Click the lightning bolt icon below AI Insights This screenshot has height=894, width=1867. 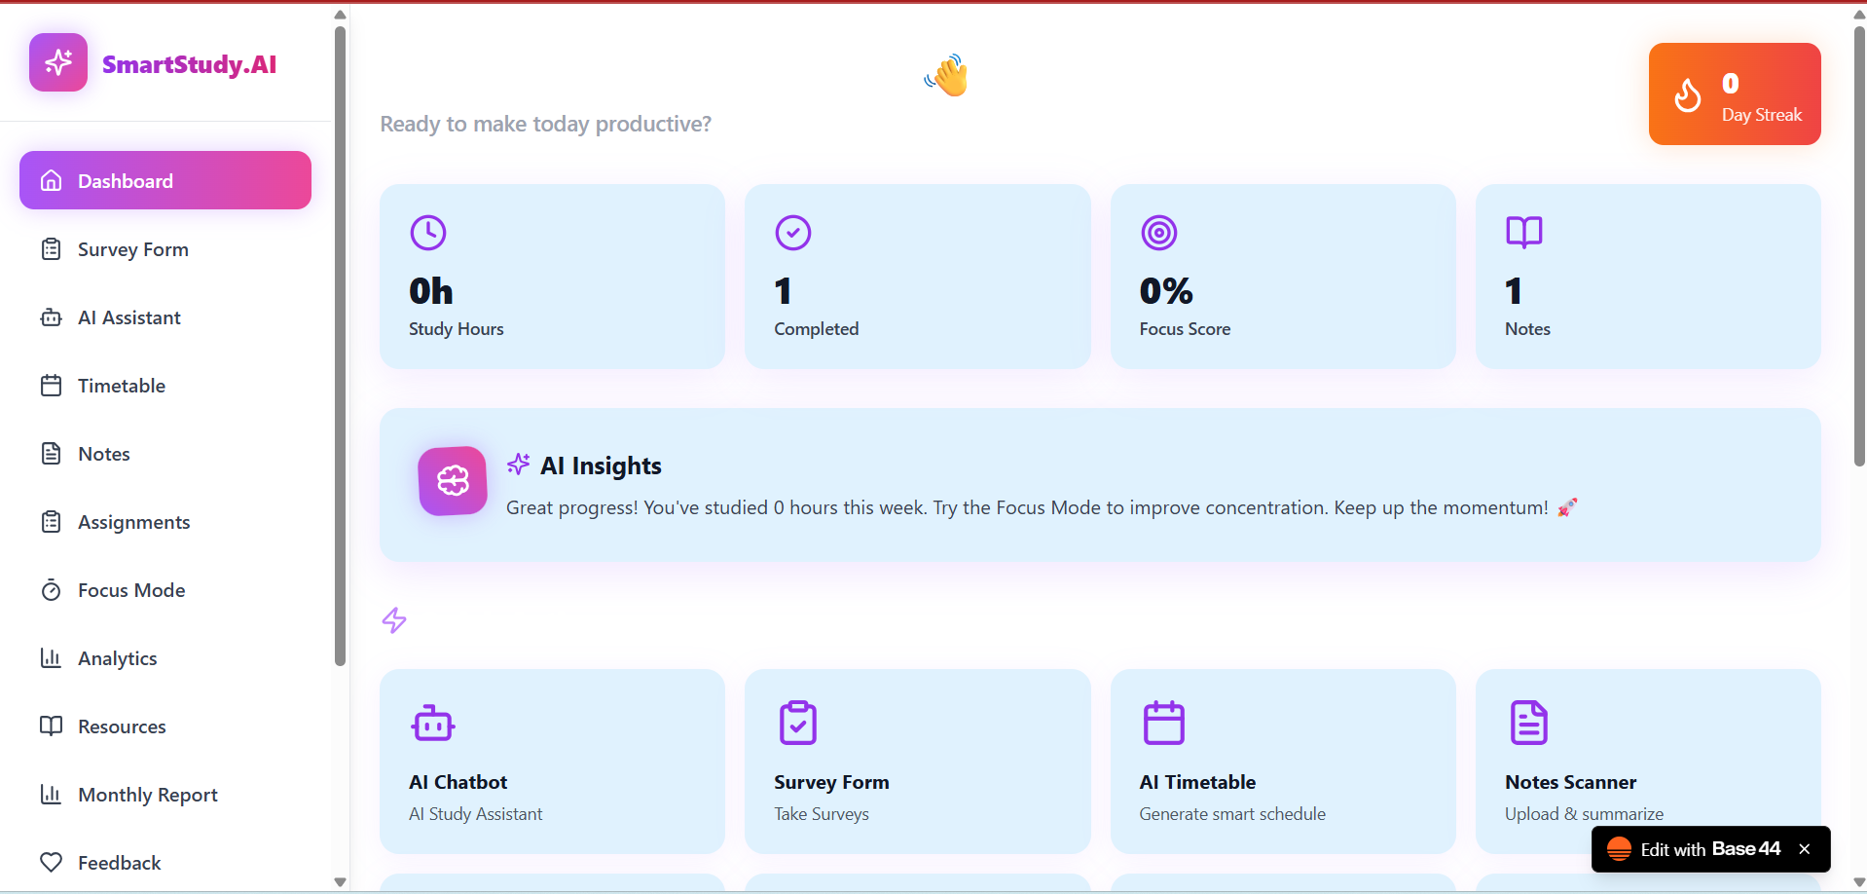pyautogui.click(x=394, y=620)
